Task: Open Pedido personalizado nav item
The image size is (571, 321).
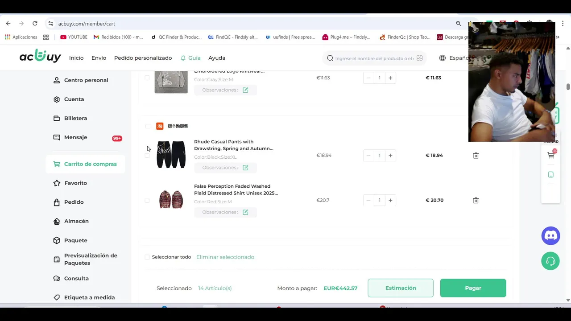Action: (143, 58)
